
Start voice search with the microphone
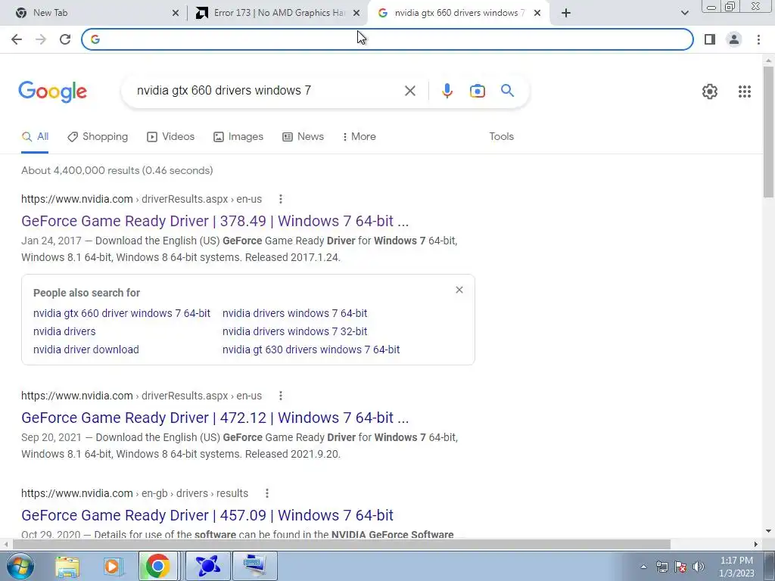[x=447, y=91]
